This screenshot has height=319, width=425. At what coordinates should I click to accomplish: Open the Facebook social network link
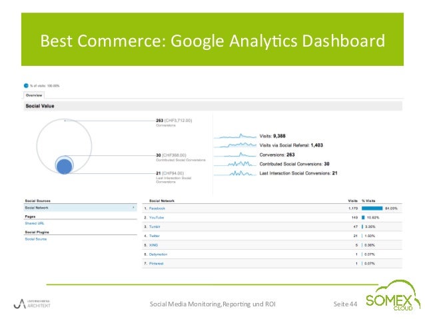[x=157, y=208]
